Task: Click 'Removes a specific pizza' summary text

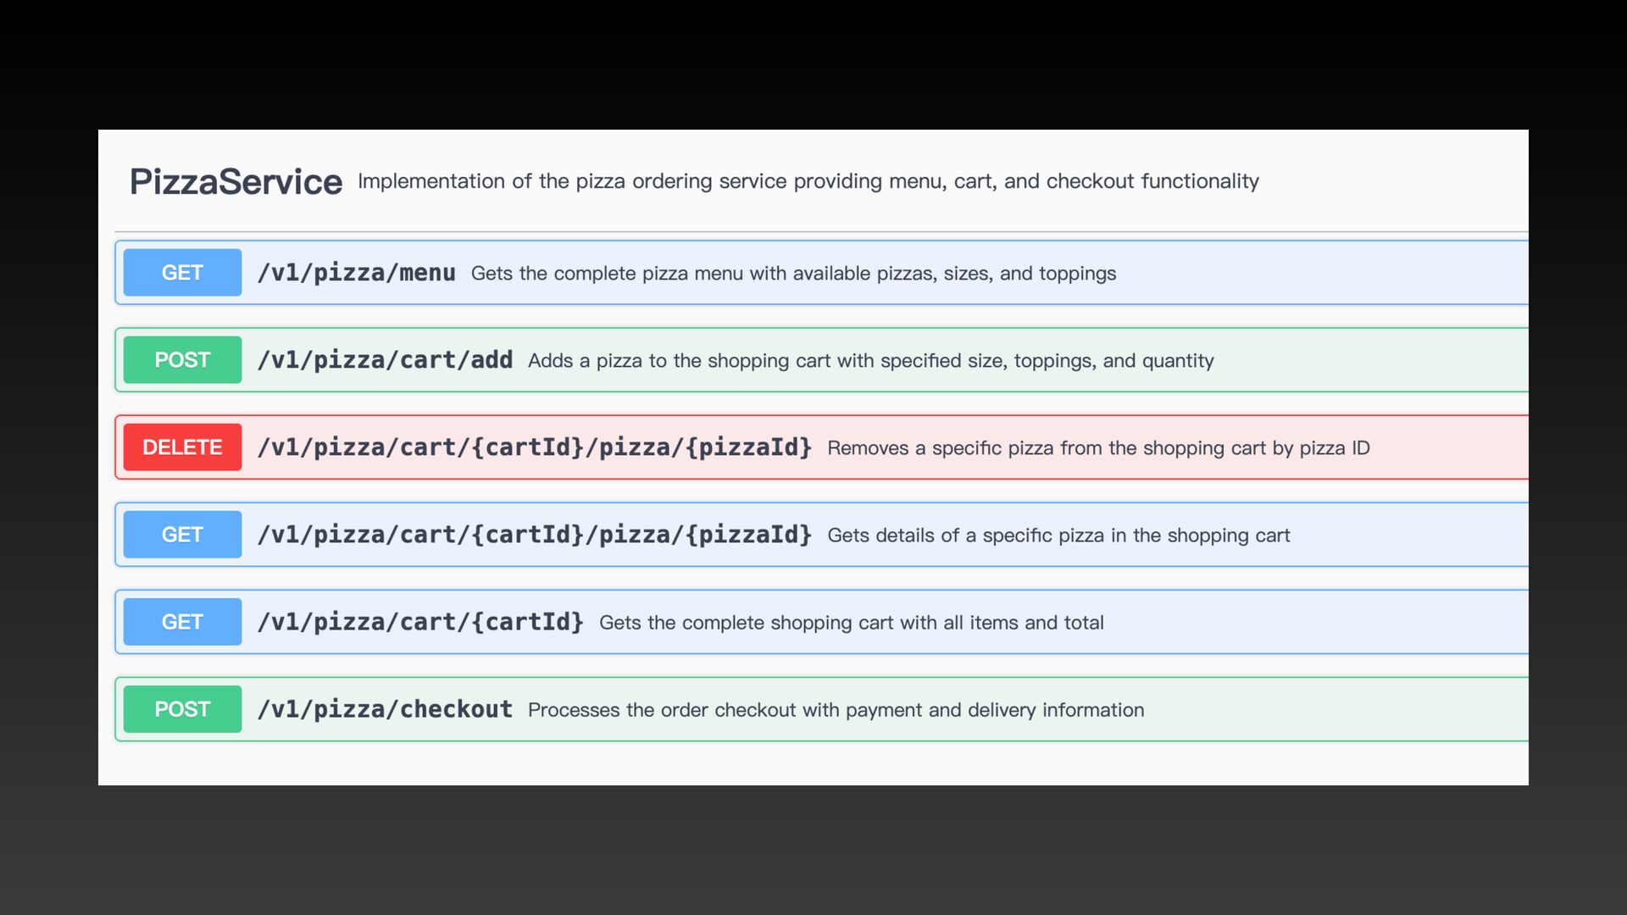Action: click(x=1098, y=448)
